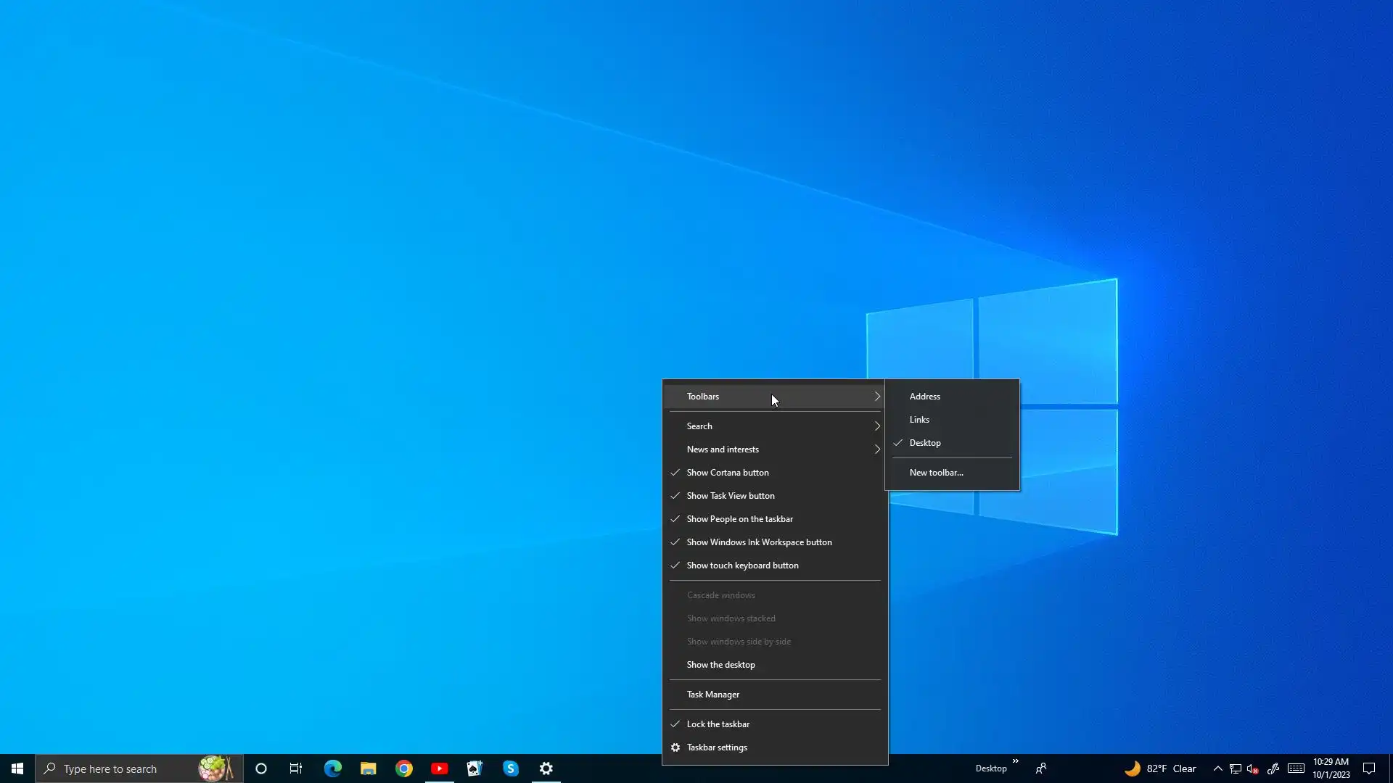Toggle Show People on the taskbar
Screen dimensions: 1393x783
[739, 519]
